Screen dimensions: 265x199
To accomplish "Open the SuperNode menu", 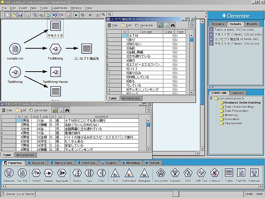I will 59,8.
